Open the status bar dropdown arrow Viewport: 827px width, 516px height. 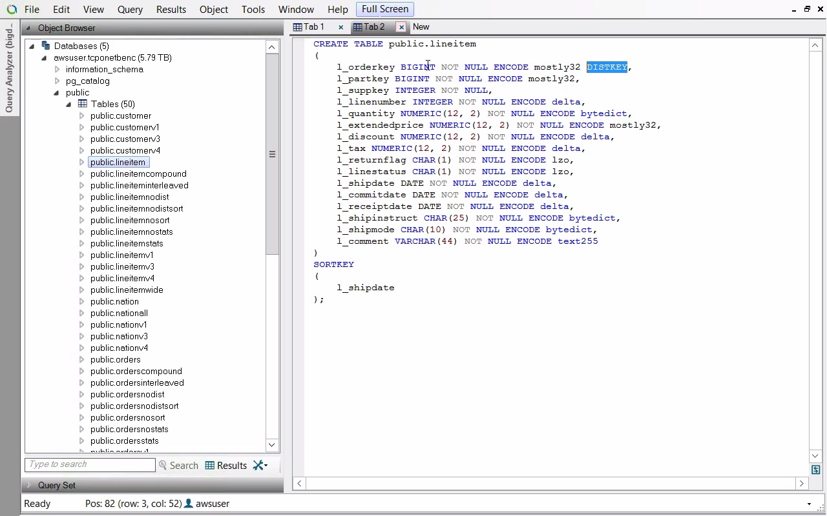tap(809, 504)
